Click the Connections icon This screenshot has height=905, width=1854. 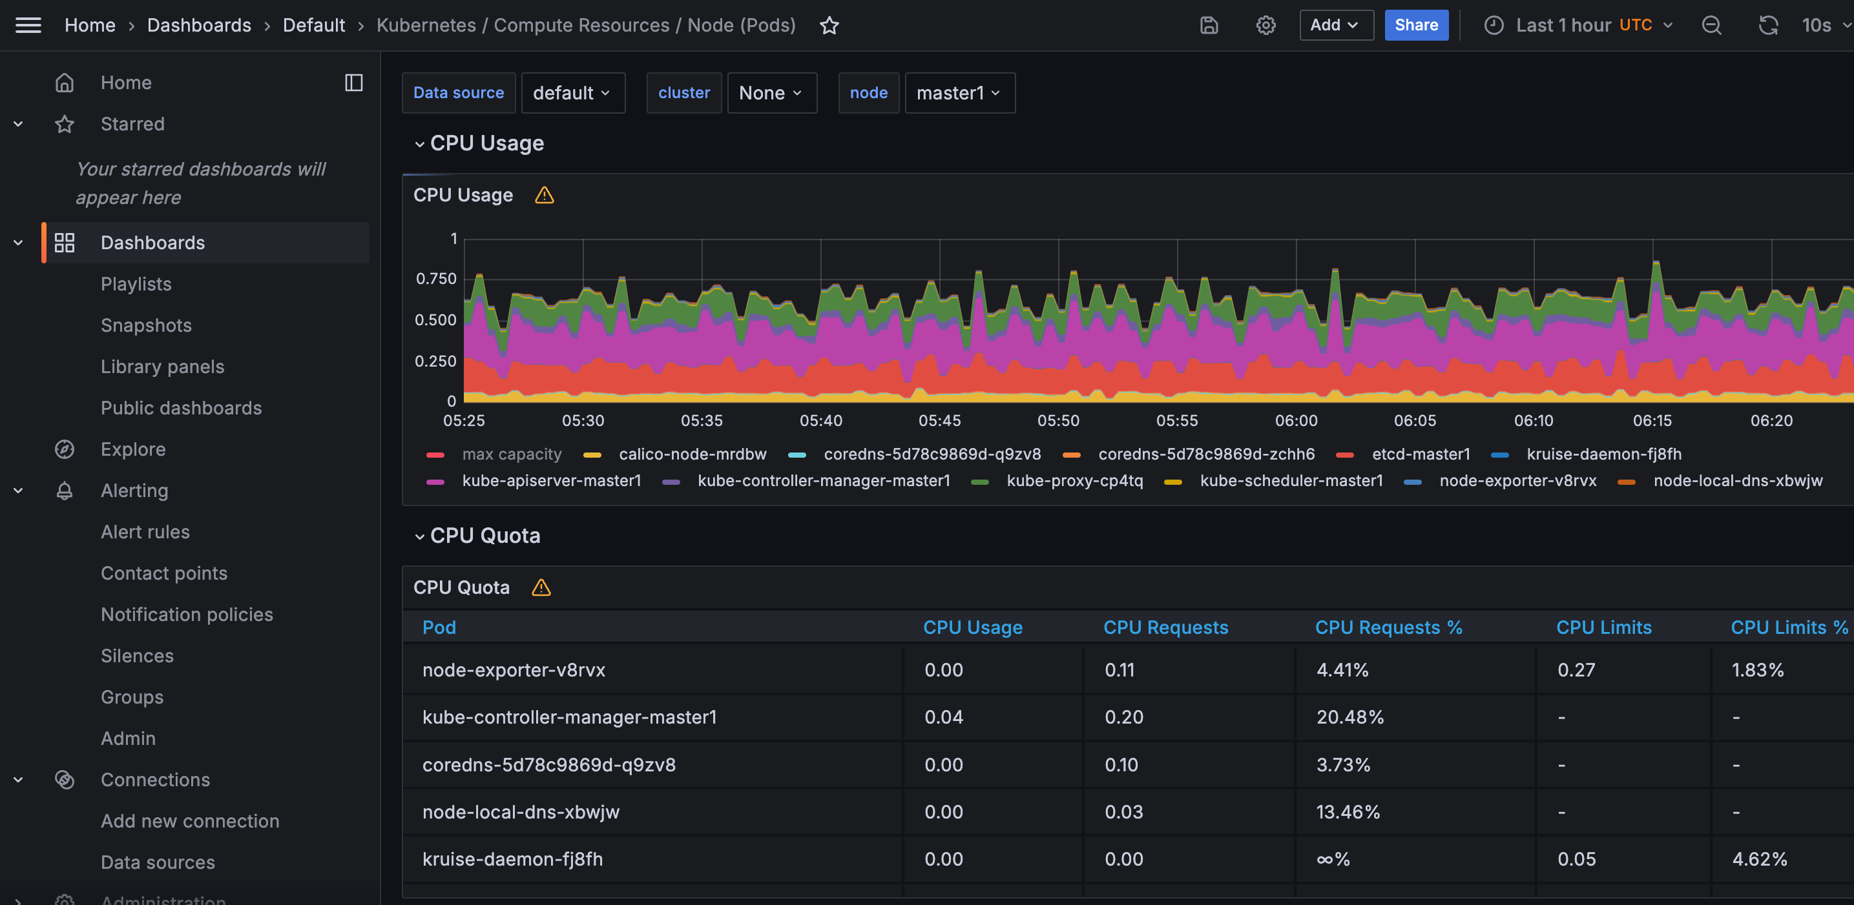pos(65,780)
